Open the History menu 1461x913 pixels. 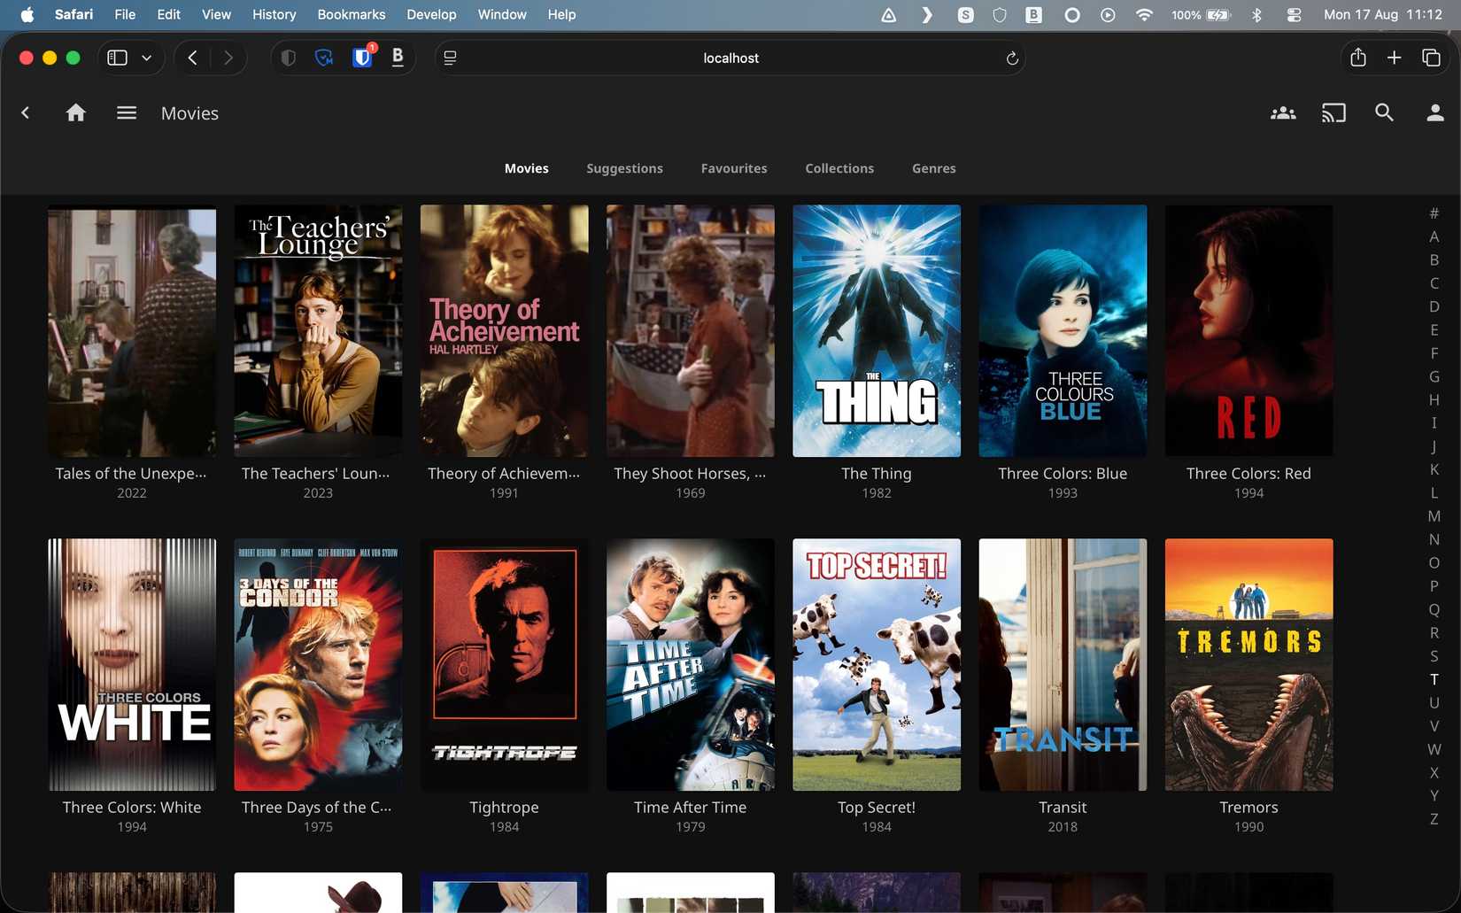coord(274,14)
